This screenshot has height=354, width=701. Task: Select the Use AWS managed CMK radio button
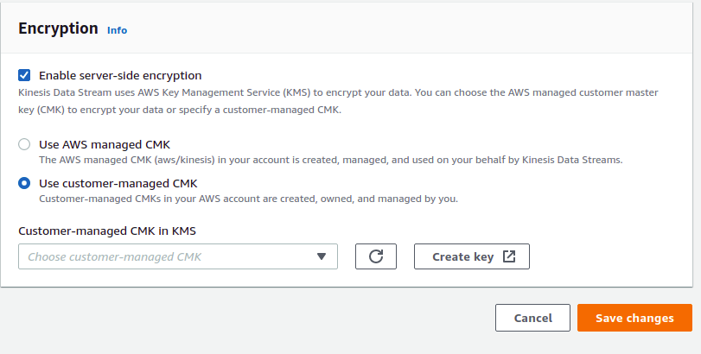click(x=24, y=144)
